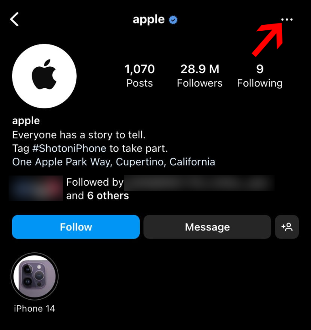Tap the bold apple display name
This screenshot has height=330, width=311.
26,121
